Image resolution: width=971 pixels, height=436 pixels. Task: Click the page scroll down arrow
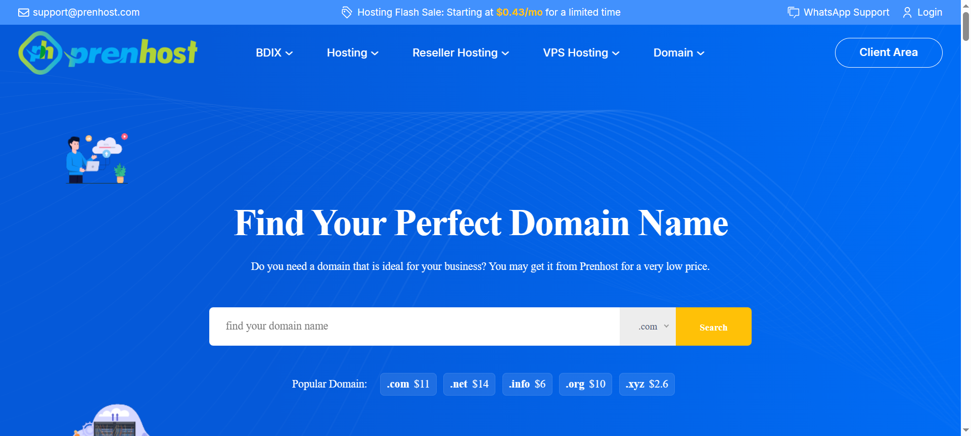[x=965, y=430]
